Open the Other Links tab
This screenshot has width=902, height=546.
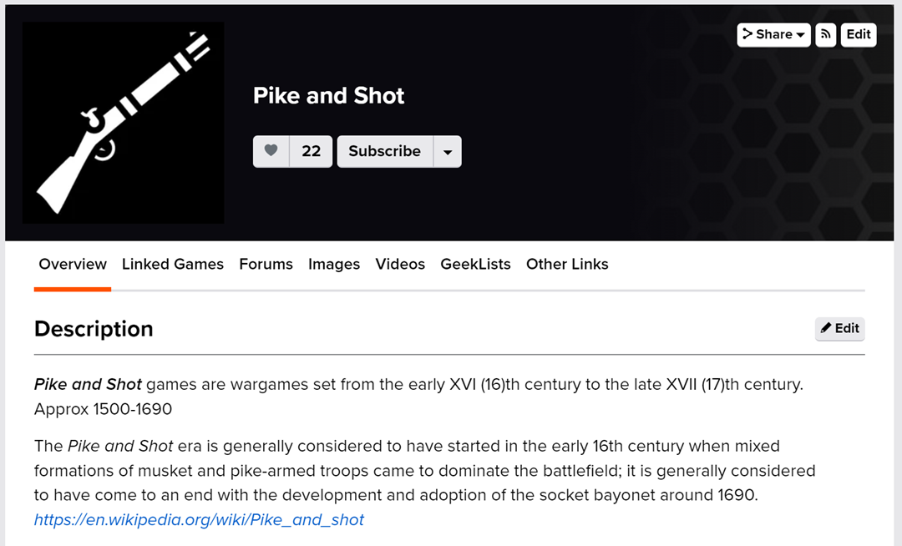[x=567, y=264]
